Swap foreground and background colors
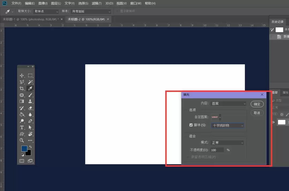 tap(31, 147)
